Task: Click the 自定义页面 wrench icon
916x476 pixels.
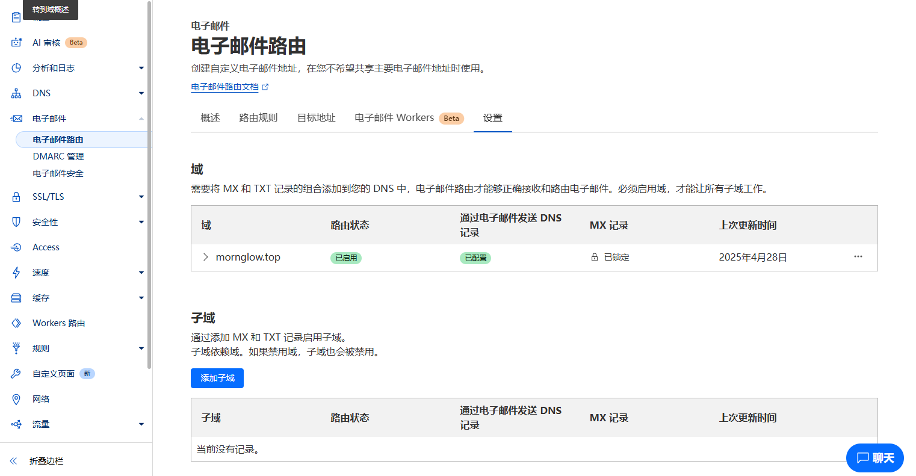Action: point(16,374)
